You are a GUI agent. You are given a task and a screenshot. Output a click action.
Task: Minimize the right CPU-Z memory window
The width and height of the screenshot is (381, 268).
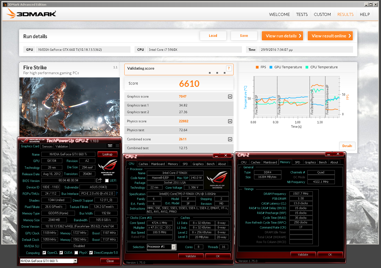coord(328,154)
